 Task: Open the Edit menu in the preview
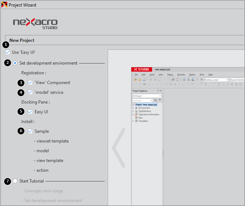click(143, 75)
